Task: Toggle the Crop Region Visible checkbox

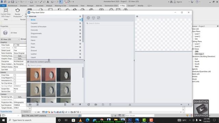Action: (15, 78)
